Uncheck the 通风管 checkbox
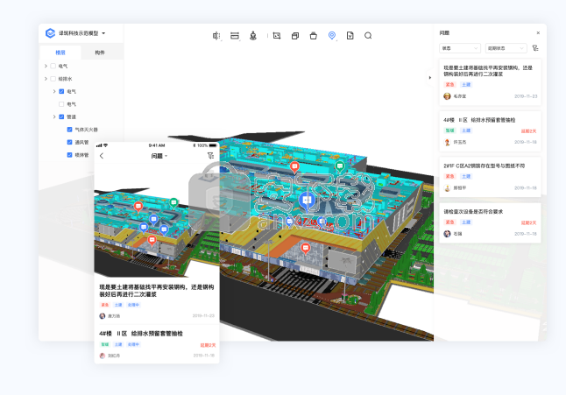 pyautogui.click(x=70, y=142)
